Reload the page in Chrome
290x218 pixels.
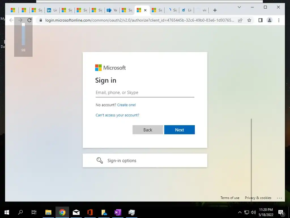coord(29,20)
